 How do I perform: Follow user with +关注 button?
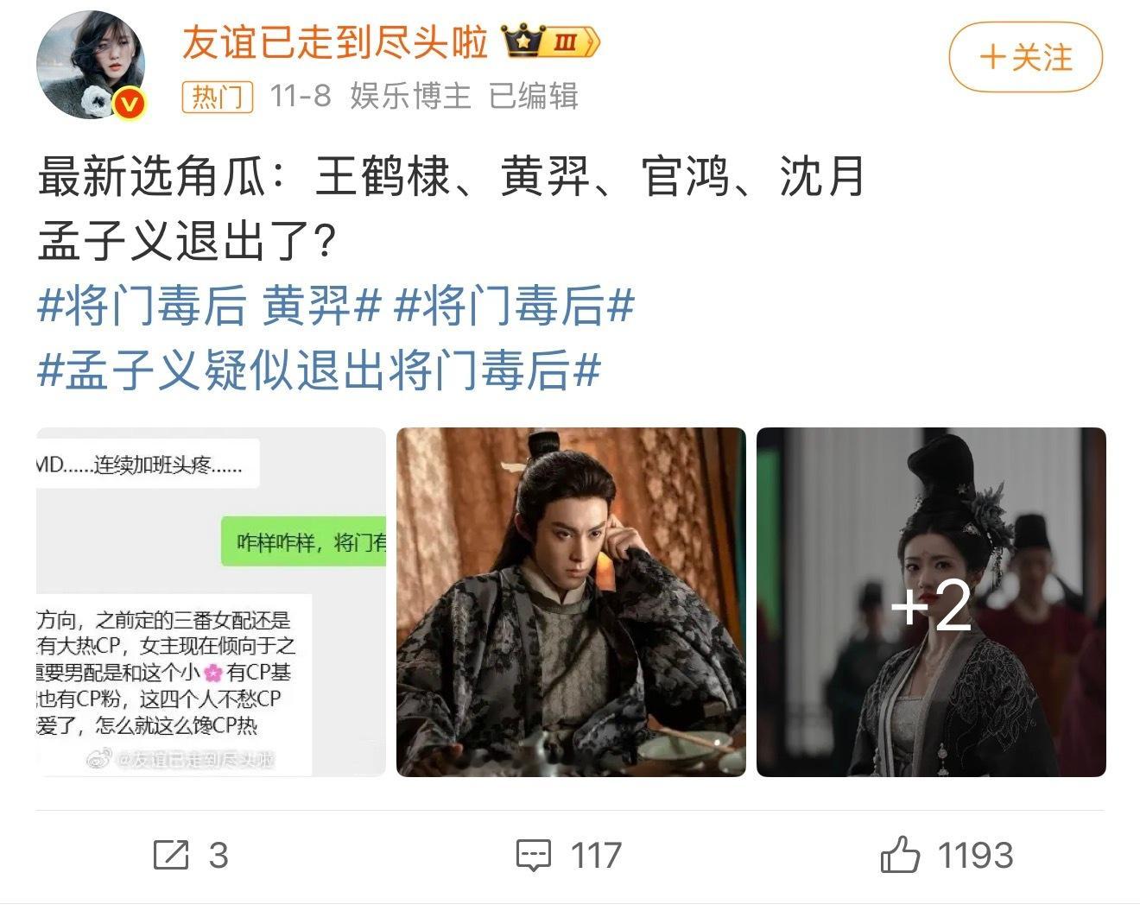pos(1026,58)
